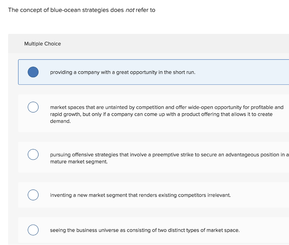
Task: Click the "Multiple Choice" heading label
Action: 43,44
